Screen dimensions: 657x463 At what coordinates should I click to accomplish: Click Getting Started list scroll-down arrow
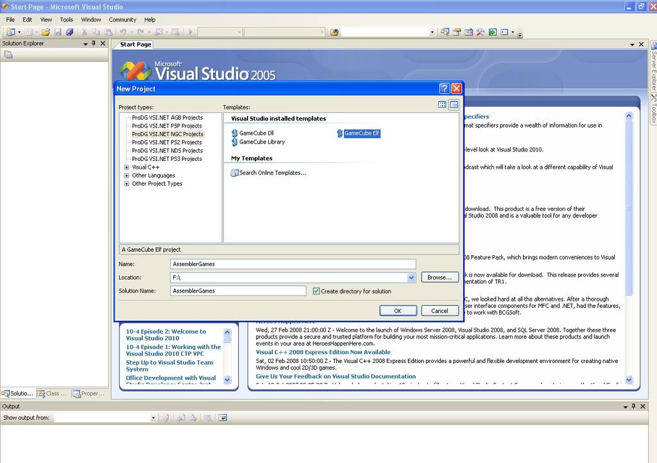coord(227,380)
